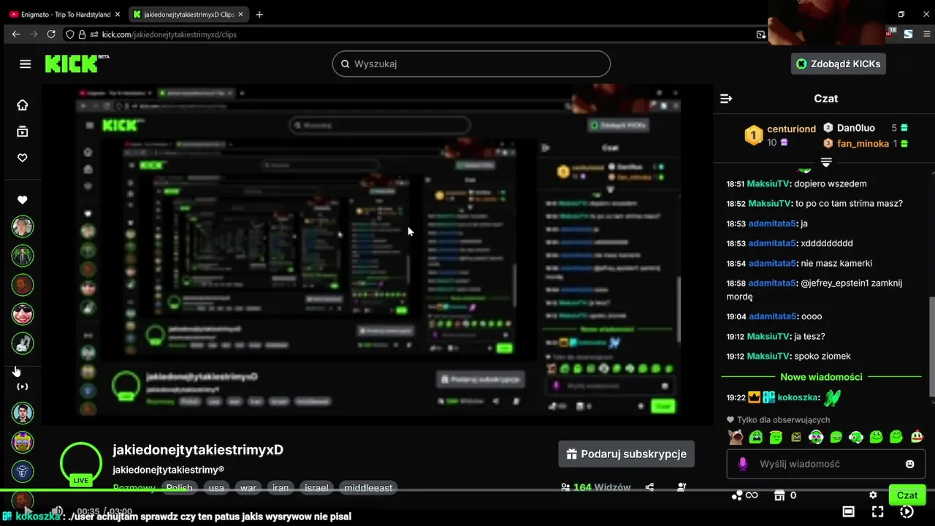Reload the page in browser
The image size is (935, 526).
coord(51,34)
